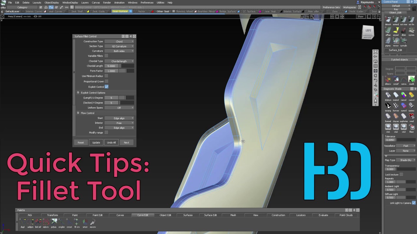Click the Show button in viewport bar

point(360,17)
